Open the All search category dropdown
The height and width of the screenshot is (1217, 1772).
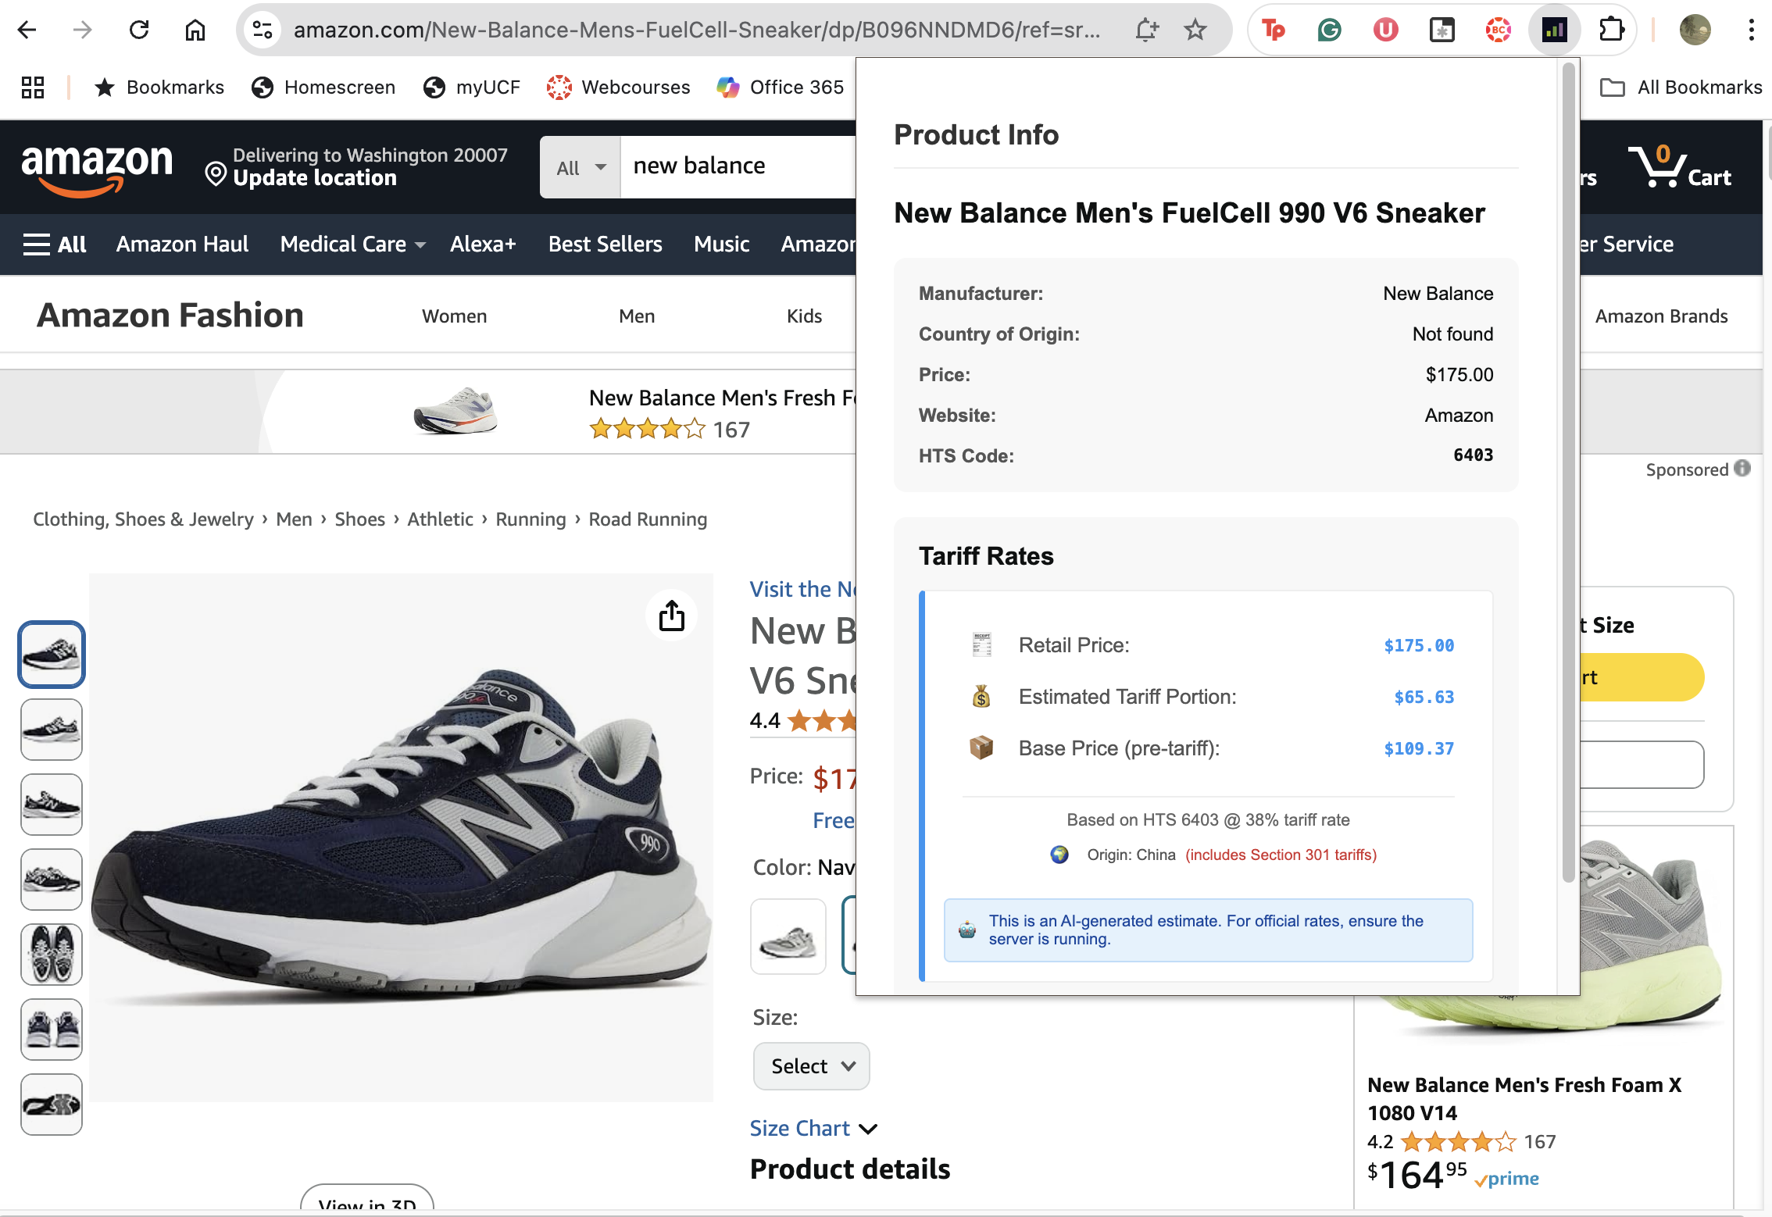581,167
